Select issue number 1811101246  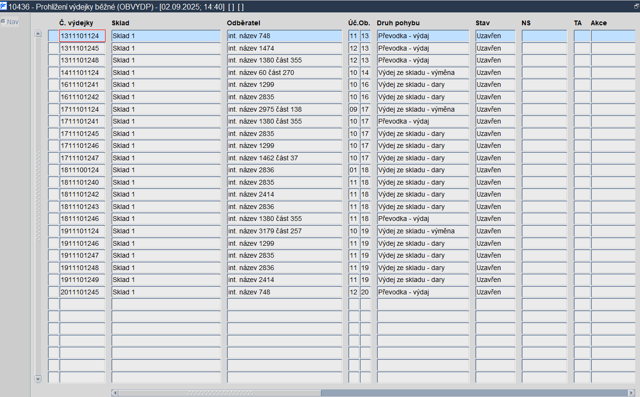tap(82, 219)
